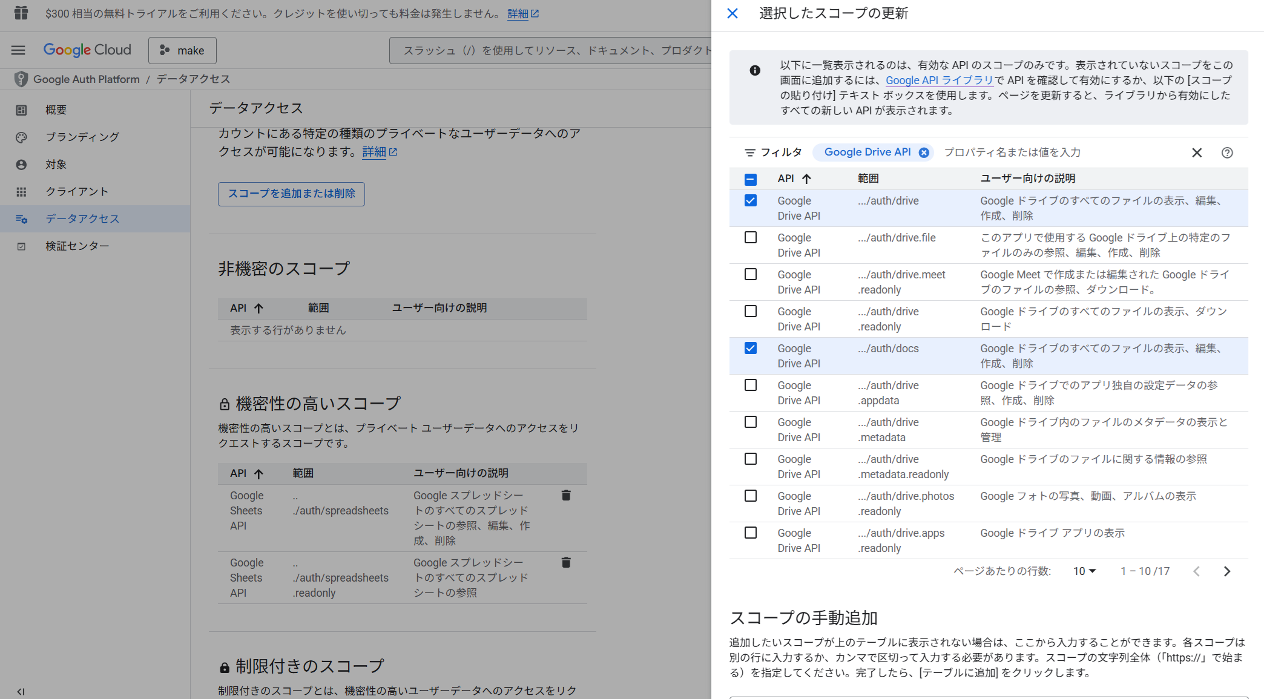Image resolution: width=1264 pixels, height=699 pixels.
Task: Check the drive.photos.readonly scope checkbox
Action: [x=750, y=496]
